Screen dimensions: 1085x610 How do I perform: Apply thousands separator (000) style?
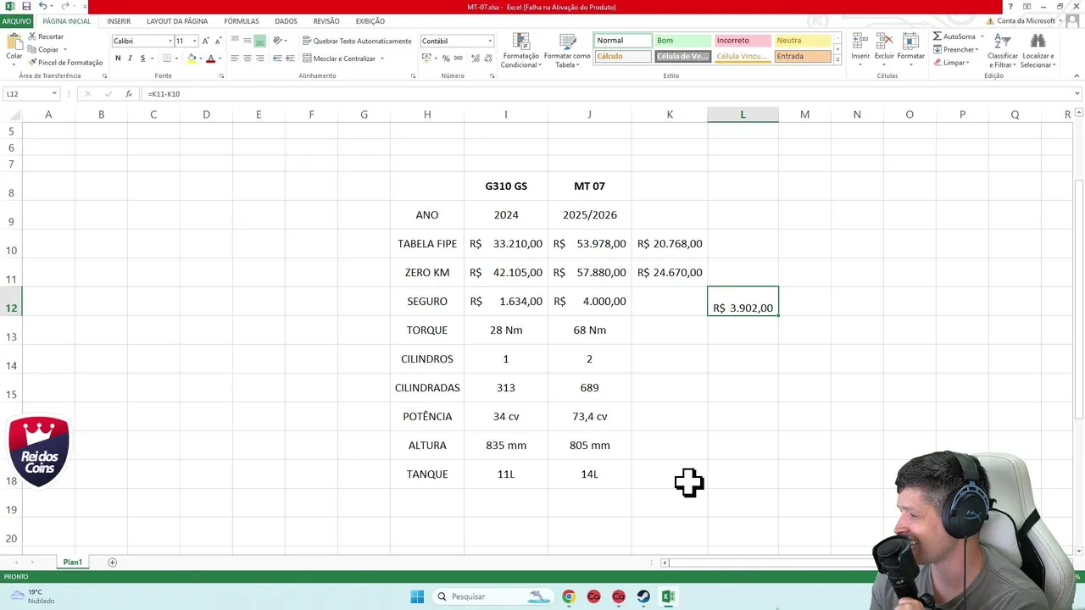459,58
